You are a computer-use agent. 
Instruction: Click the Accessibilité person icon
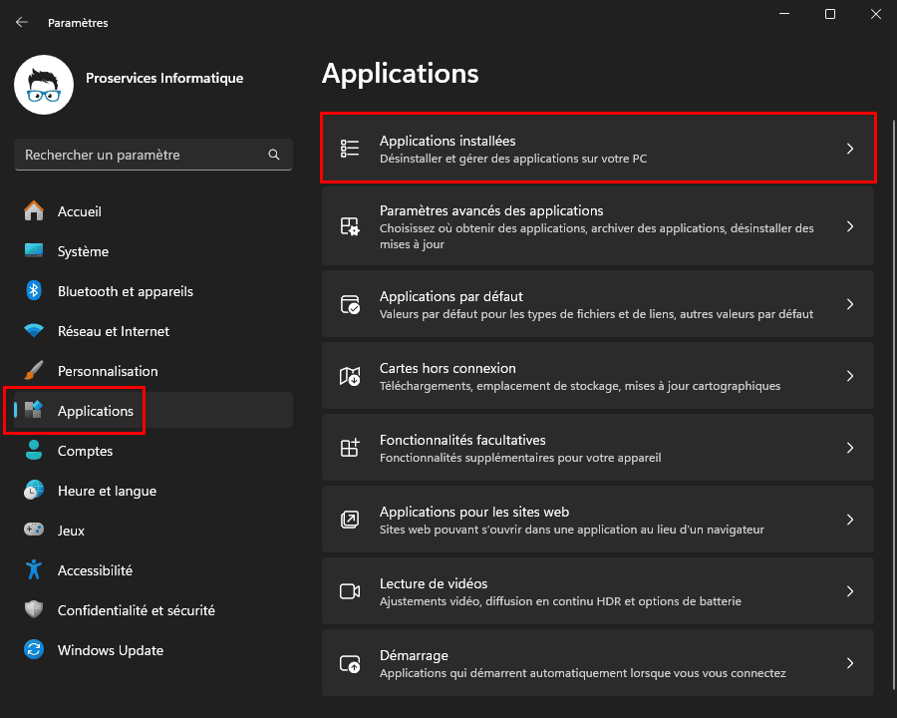tap(34, 570)
